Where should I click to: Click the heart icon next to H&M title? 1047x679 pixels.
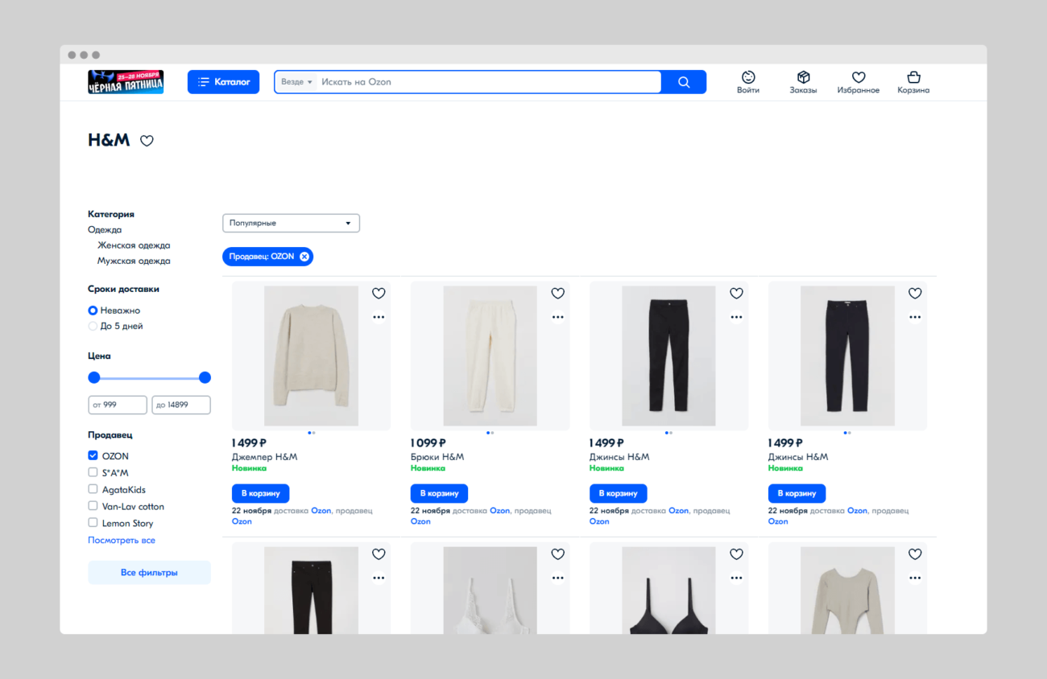(147, 140)
